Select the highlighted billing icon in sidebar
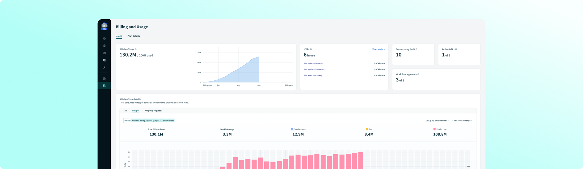 (104, 86)
